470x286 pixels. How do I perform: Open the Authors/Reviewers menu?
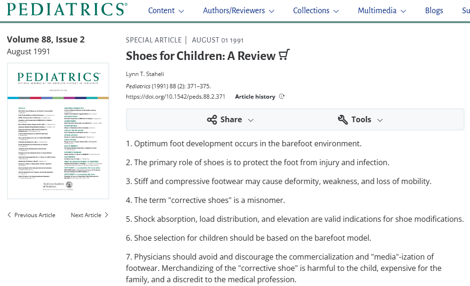click(239, 10)
